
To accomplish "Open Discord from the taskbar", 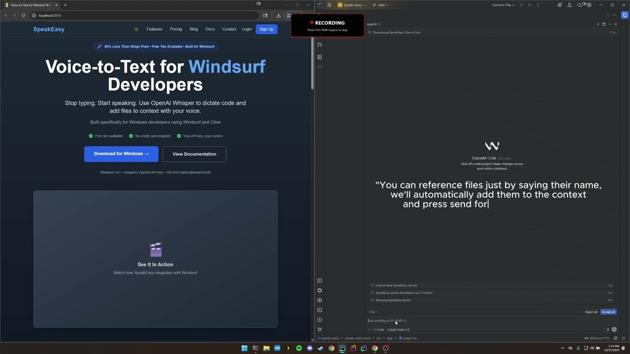I will [310, 348].
